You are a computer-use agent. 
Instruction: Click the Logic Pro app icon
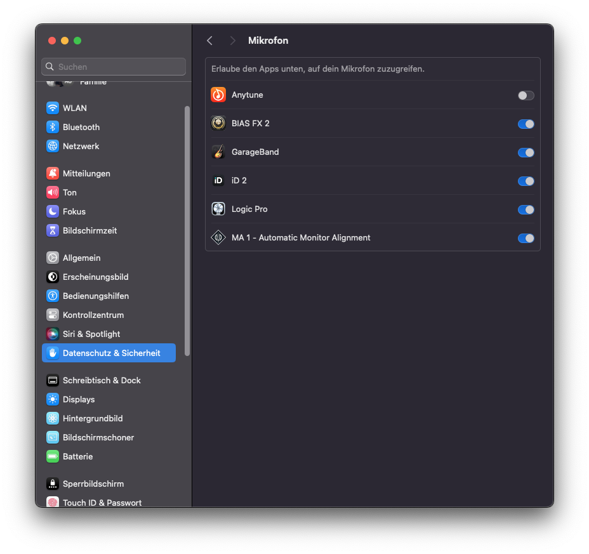[218, 209]
